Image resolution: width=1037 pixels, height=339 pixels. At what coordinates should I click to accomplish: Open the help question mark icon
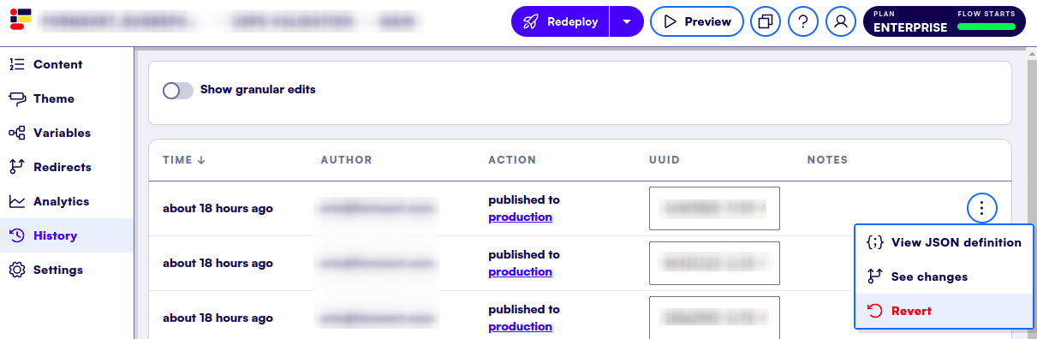click(802, 21)
